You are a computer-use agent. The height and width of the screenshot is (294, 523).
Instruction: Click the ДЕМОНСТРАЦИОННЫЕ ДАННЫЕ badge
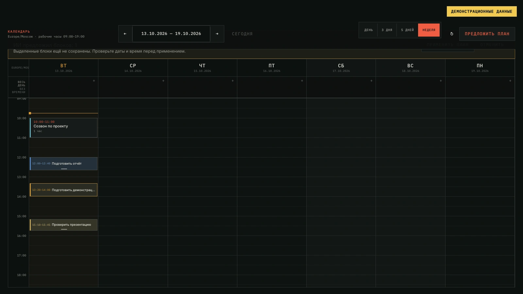tap(481, 11)
